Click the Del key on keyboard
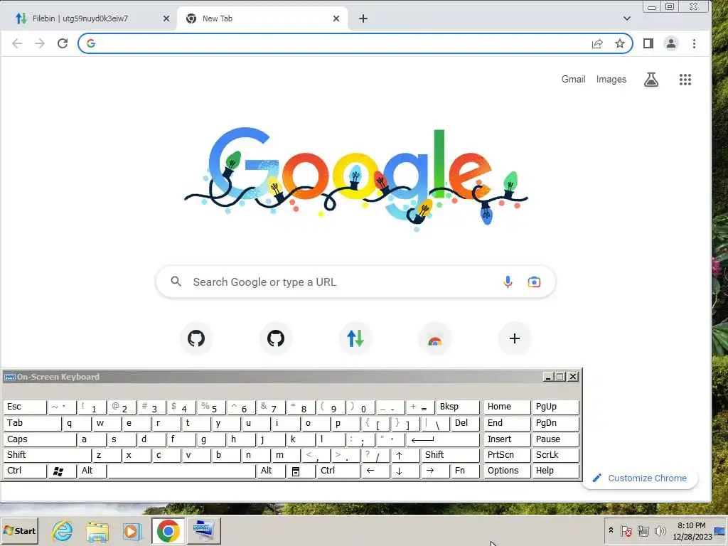 [x=465, y=424]
